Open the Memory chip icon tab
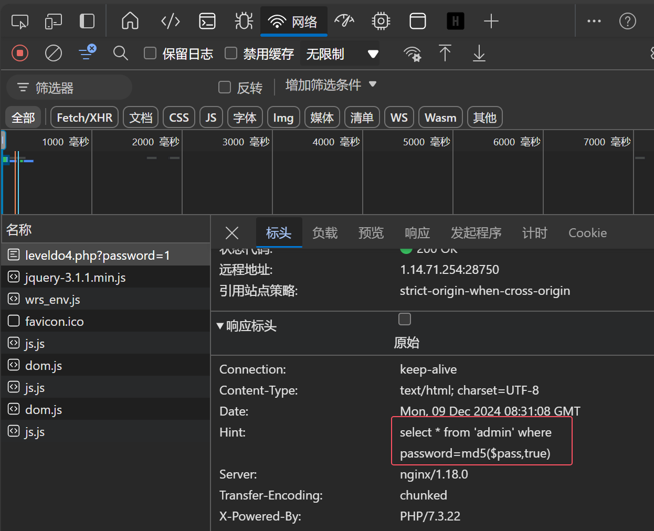654x531 pixels. click(x=381, y=22)
